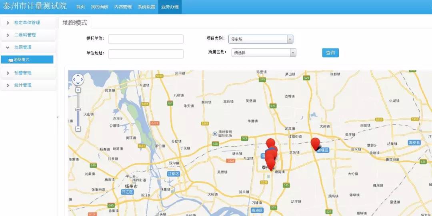Open the 系统设置 top menu
432x216 pixels.
pyautogui.click(x=146, y=7)
